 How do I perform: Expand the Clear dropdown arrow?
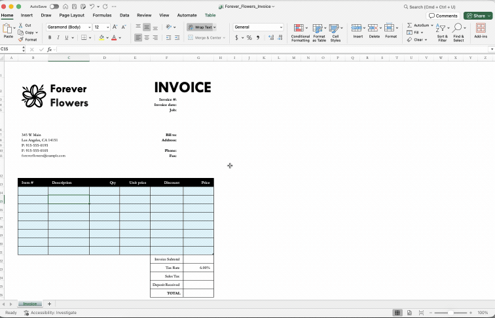(x=426, y=40)
